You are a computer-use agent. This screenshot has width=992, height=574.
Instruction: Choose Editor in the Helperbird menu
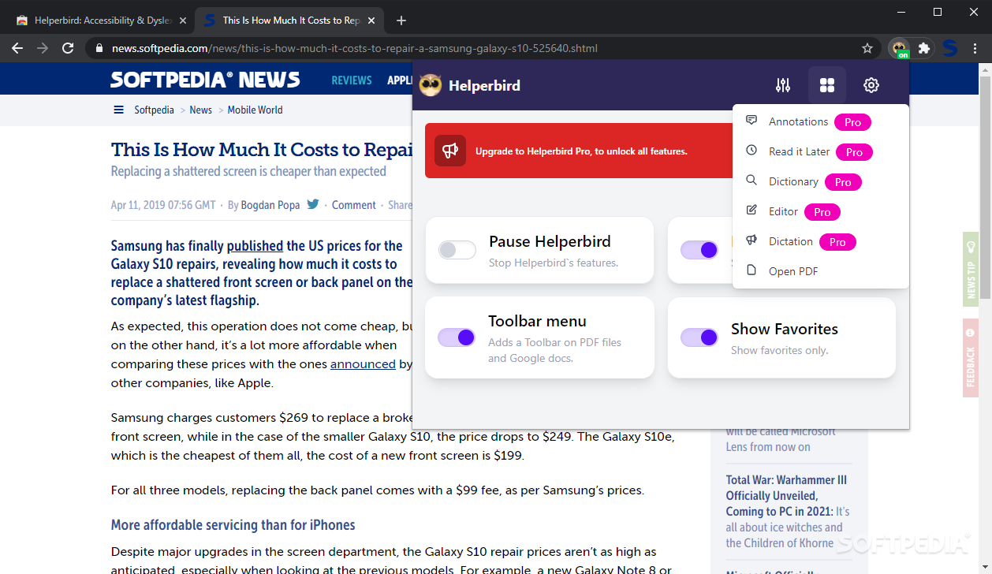pyautogui.click(x=820, y=211)
